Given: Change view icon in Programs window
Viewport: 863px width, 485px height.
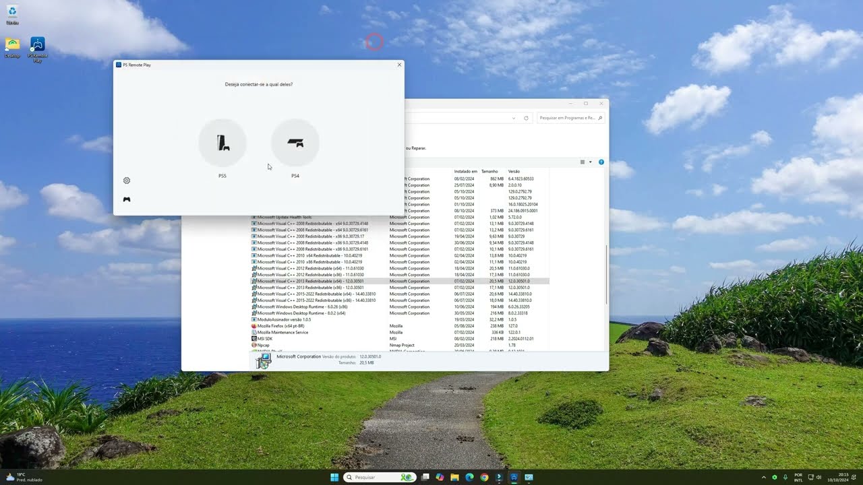Looking at the screenshot, I should tap(583, 162).
